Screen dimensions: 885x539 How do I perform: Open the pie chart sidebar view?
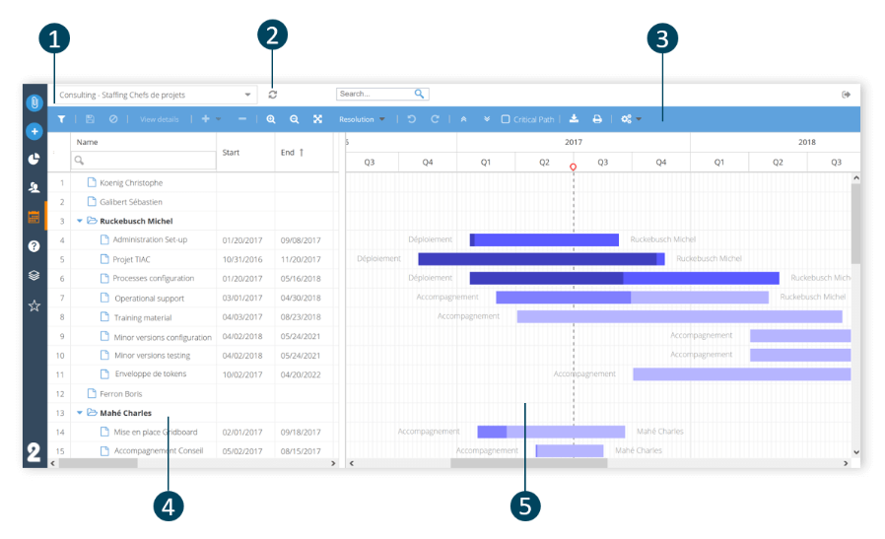tap(34, 159)
